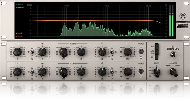The height and width of the screenshot is (101, 190).
Task: Click the Range knob off diamond marker
Action: [150, 76]
